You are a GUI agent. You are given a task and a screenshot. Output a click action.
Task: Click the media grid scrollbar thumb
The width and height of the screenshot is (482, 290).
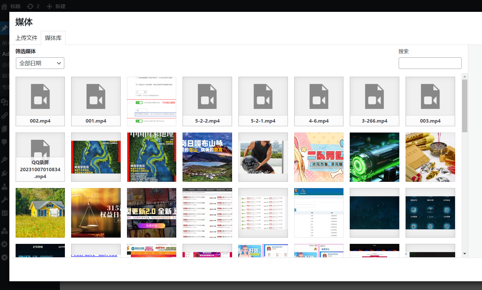pyautogui.click(x=465, y=105)
